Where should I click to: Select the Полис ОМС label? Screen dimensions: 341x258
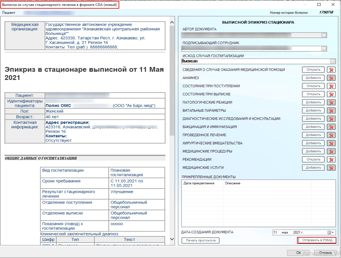(x=58, y=106)
